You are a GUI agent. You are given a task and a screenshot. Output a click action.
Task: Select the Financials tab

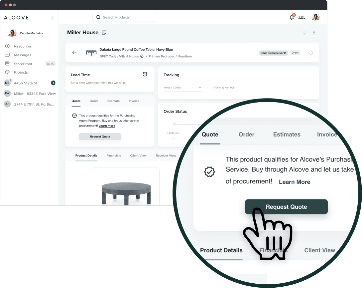tap(114, 155)
